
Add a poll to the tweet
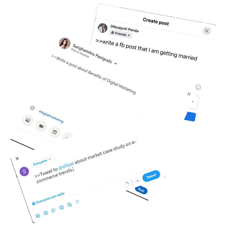coord(53,210)
